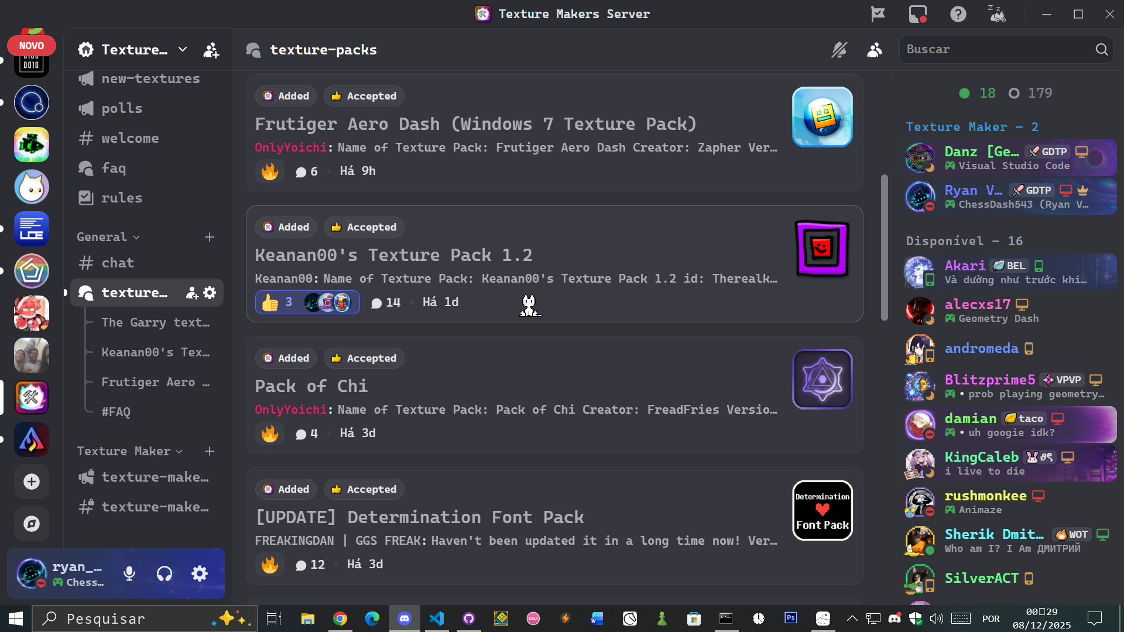Click the invite people icon beside the server name
This screenshot has height=632, width=1124.
[x=211, y=49]
